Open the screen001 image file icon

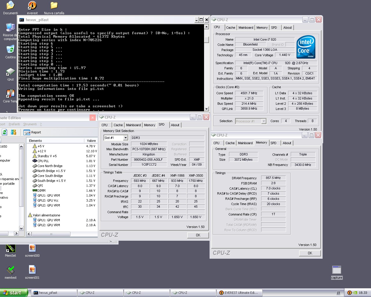pos(32,273)
